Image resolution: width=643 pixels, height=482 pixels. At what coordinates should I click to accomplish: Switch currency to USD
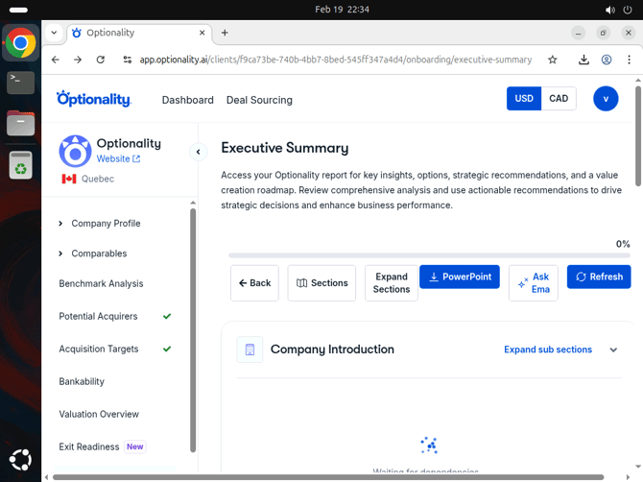(x=524, y=99)
